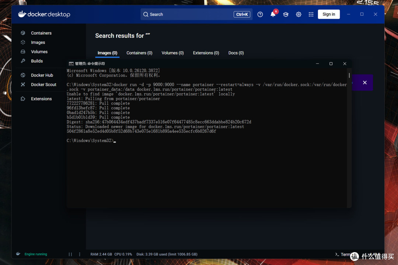Click the Sign in button

(329, 14)
